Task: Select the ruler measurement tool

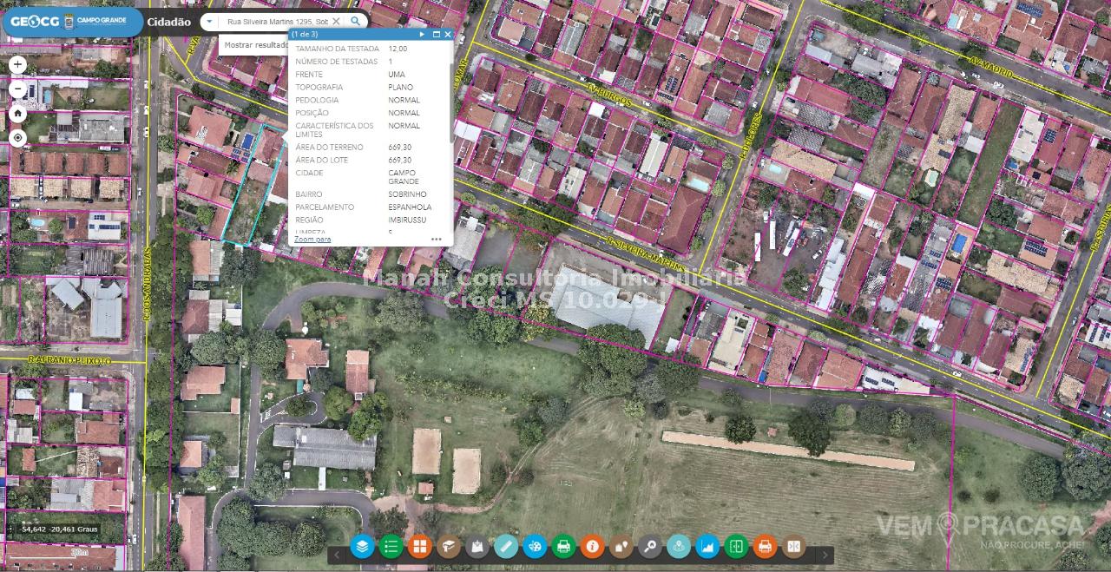Action: [x=506, y=546]
